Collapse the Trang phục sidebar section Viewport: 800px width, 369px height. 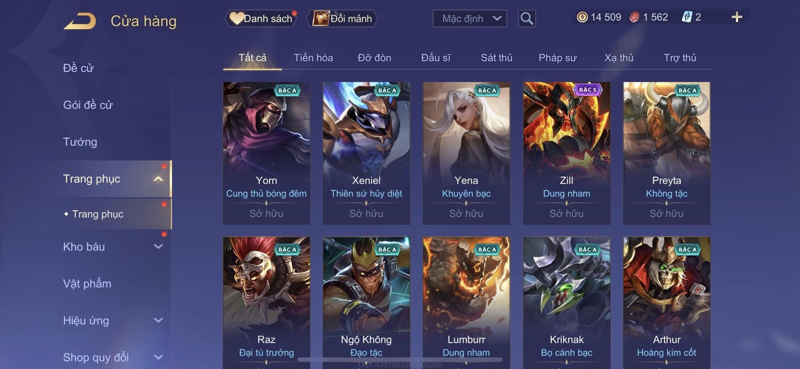tap(158, 179)
